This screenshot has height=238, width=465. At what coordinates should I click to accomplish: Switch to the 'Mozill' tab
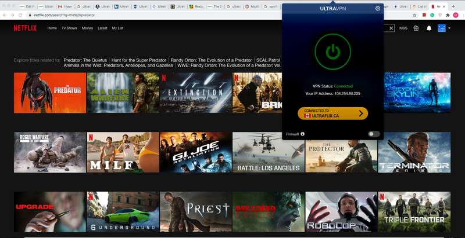click(252, 6)
